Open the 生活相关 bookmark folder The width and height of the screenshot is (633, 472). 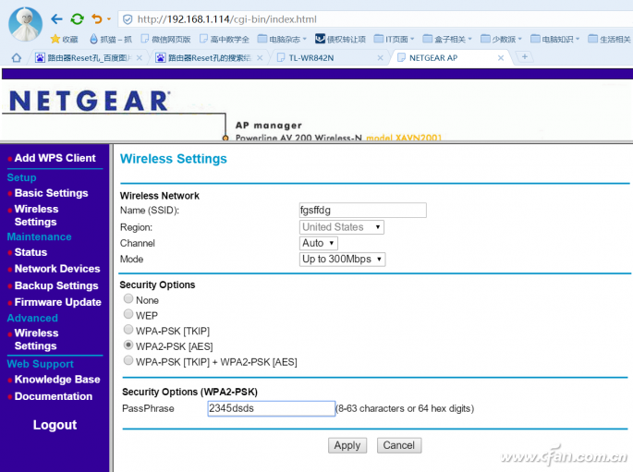pyautogui.click(x=610, y=39)
